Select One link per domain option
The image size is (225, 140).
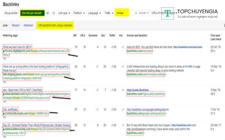click(x=32, y=13)
